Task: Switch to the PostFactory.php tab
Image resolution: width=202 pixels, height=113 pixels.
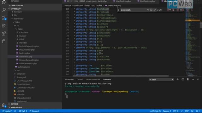Action: [146, 1]
